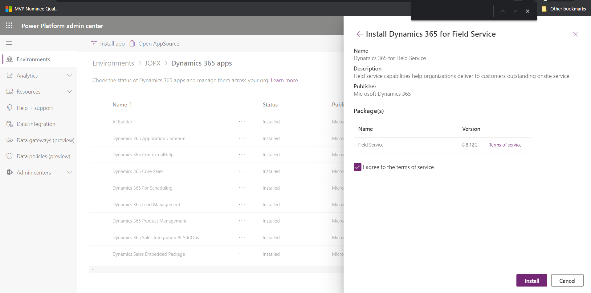Open Data policies (preview) page
Image resolution: width=591 pixels, height=293 pixels.
[39, 156]
